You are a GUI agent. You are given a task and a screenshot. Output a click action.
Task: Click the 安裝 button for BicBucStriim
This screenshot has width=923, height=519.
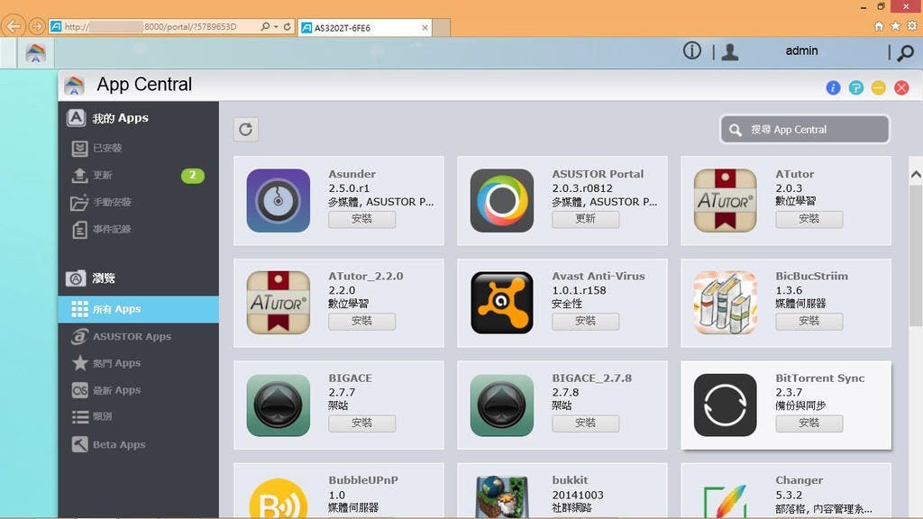809,321
